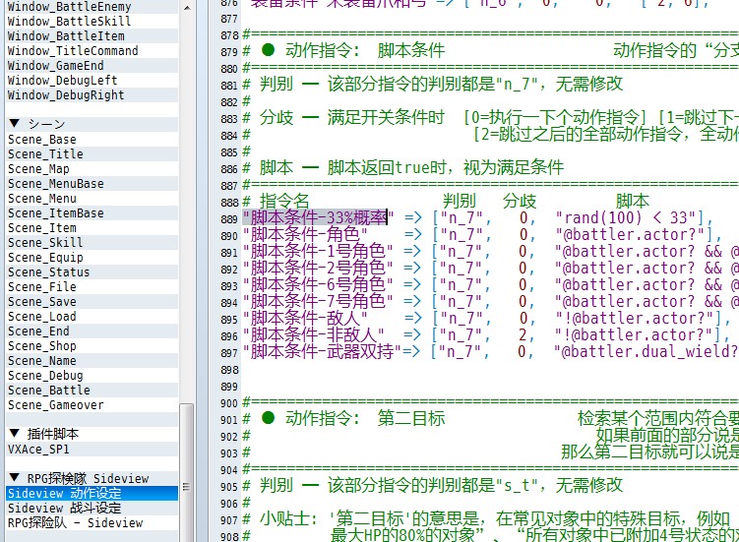Open the Scene_Base script
739x542 pixels.
(x=92, y=139)
